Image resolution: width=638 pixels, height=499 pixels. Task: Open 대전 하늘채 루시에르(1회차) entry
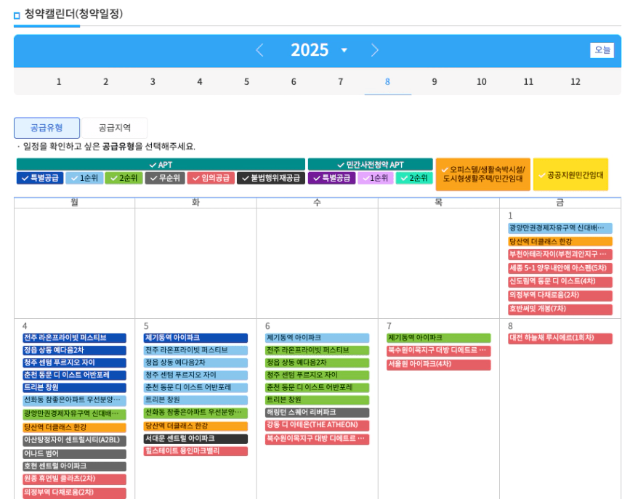click(560, 338)
